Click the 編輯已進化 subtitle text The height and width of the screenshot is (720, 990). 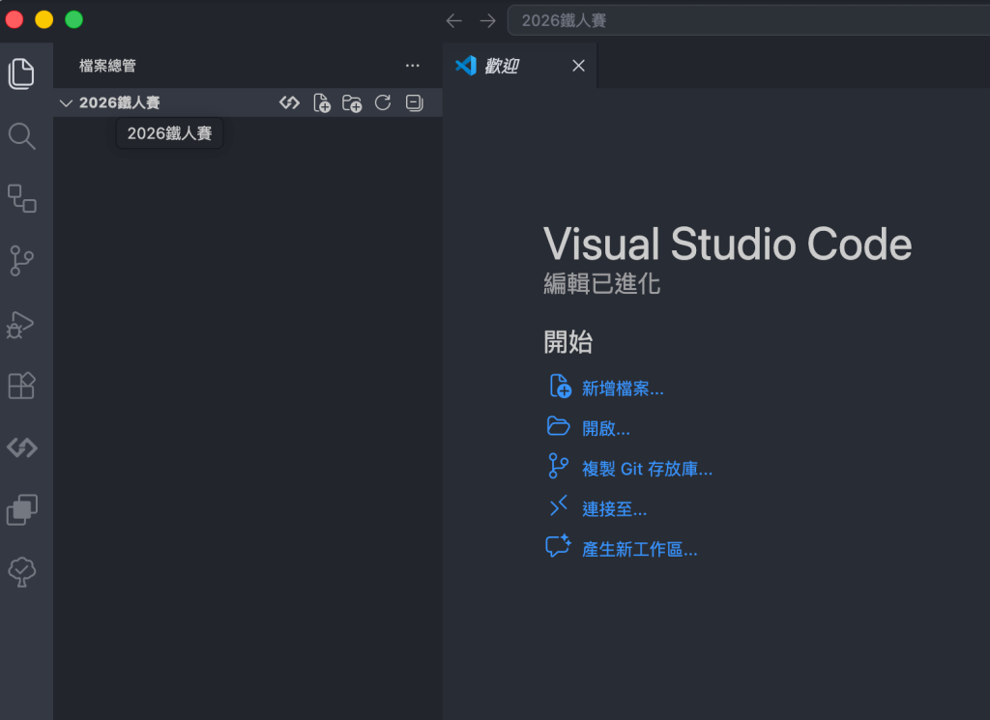tap(601, 284)
